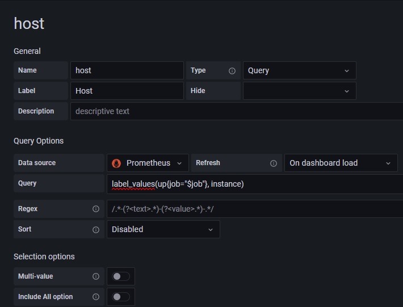Click info icon next to Type label
The image size is (403, 307).
[232, 71]
